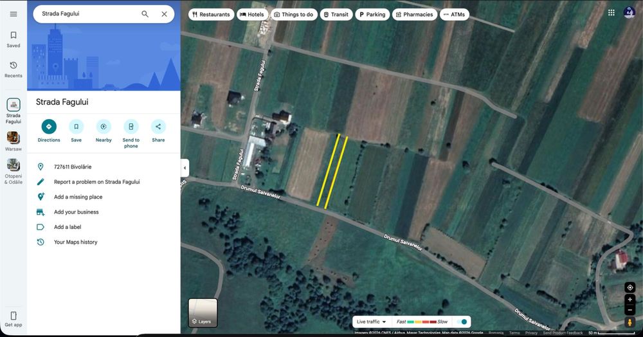Open the Layers map type thumbnail
Screen dimensions: 643x337
[203, 313]
